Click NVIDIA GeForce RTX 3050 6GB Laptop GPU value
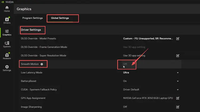The width and height of the screenshot is (200, 112). [x=148, y=98]
